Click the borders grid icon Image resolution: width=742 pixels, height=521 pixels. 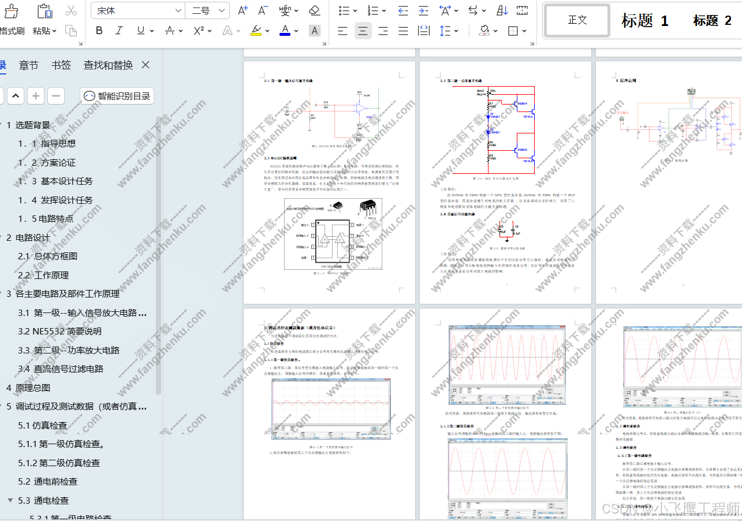tap(513, 31)
